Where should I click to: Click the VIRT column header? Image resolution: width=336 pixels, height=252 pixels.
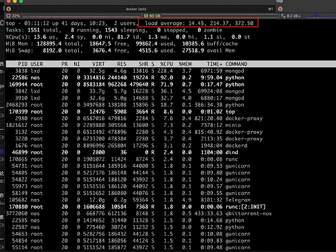pyautogui.click(x=98, y=64)
